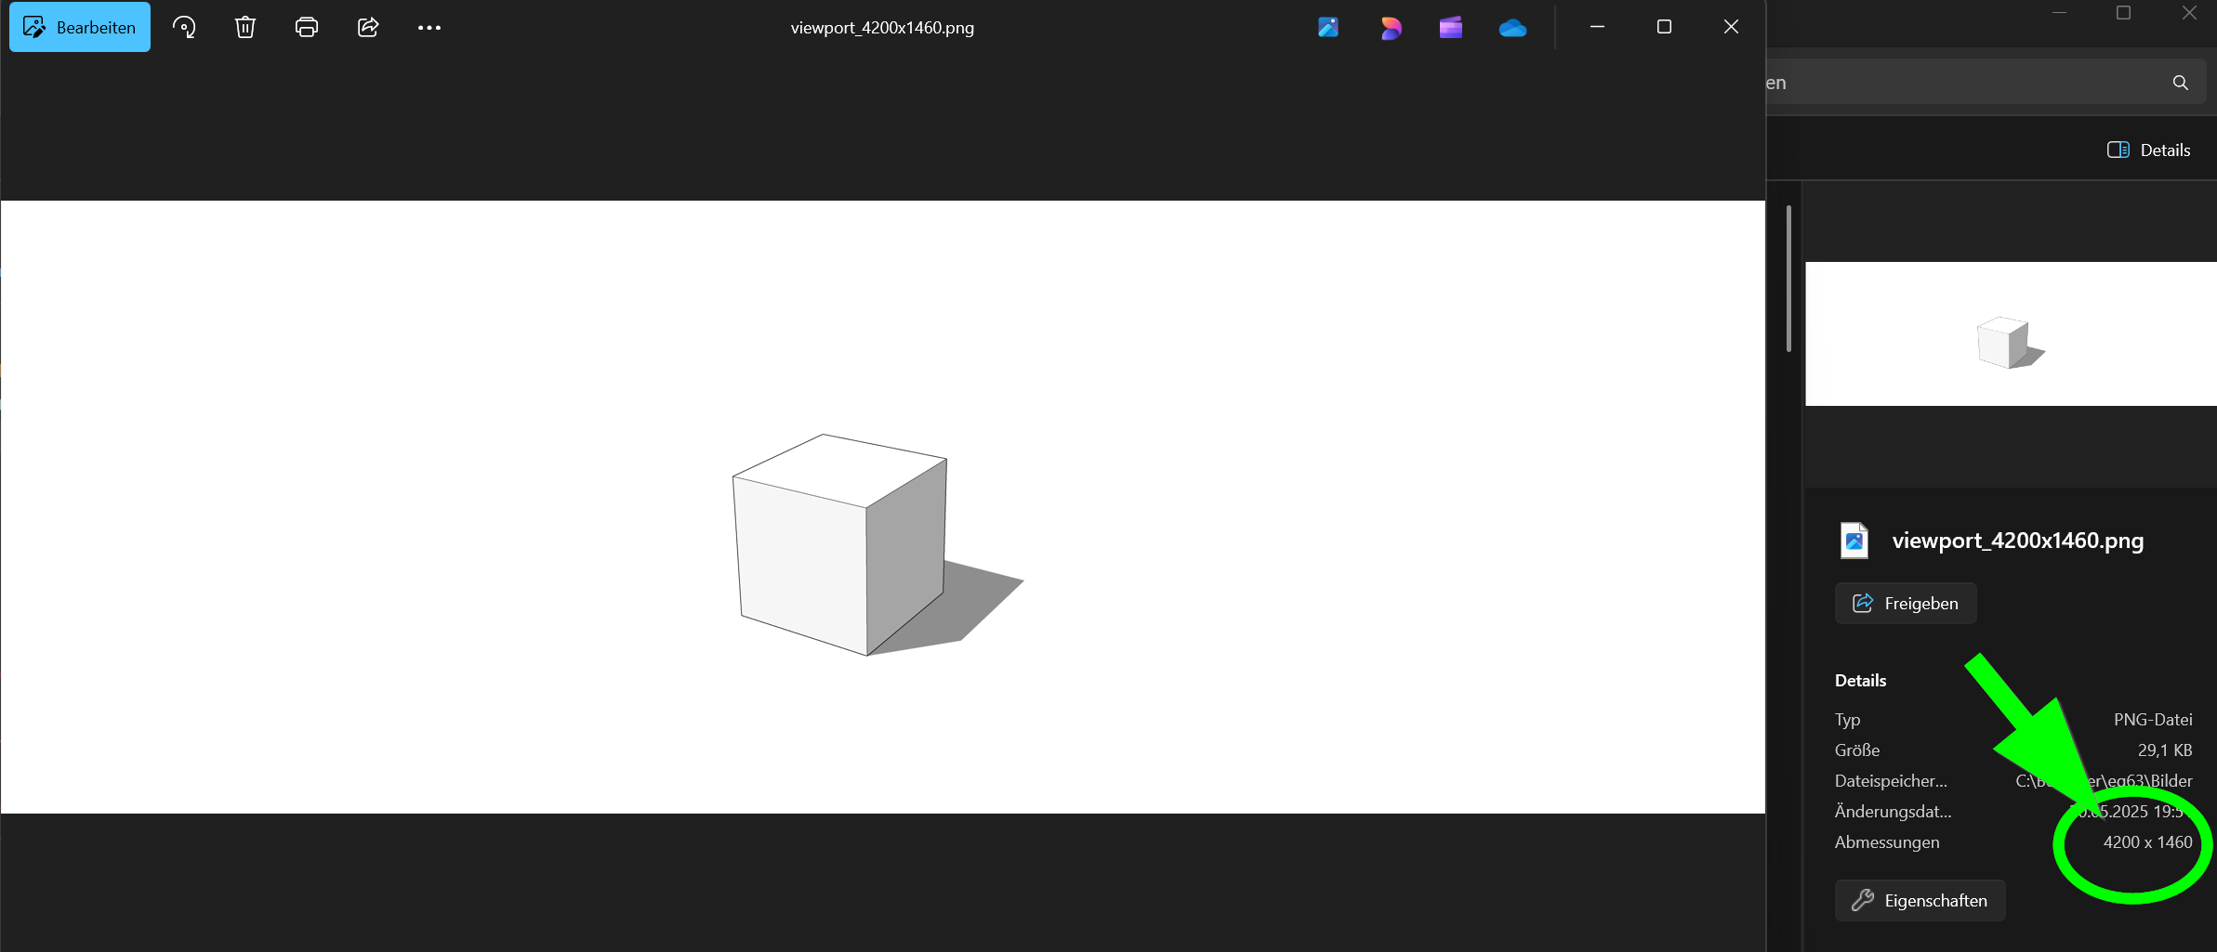Screen dimensions: 2217x952
Task: Start a search with the magnifier icon
Action: pyautogui.click(x=2180, y=83)
